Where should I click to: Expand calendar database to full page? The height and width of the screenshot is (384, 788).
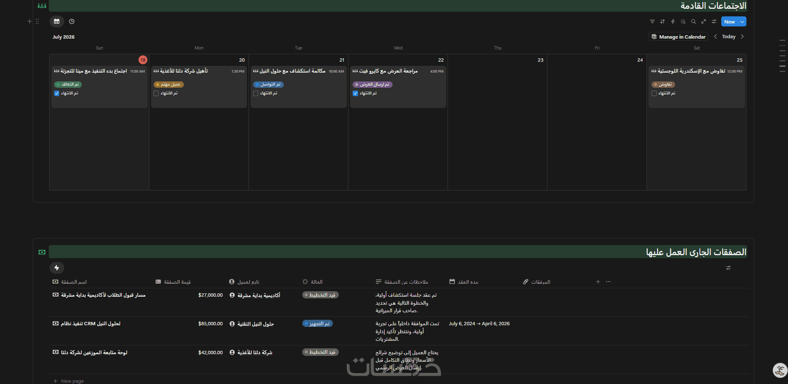(704, 21)
